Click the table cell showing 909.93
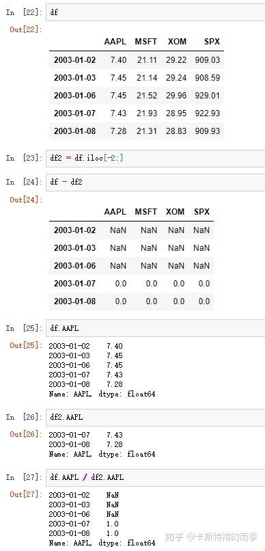 [208, 131]
